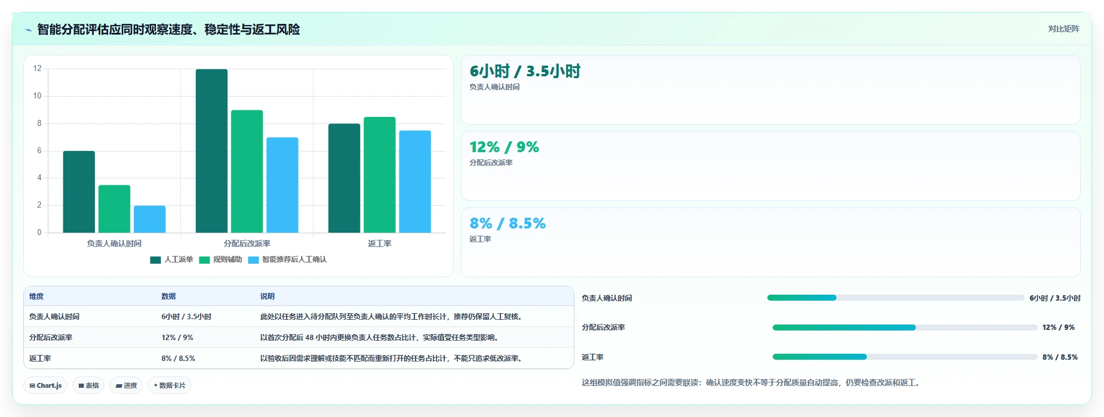Click the 人工派单 bar for 分配后改派率

tap(211, 151)
